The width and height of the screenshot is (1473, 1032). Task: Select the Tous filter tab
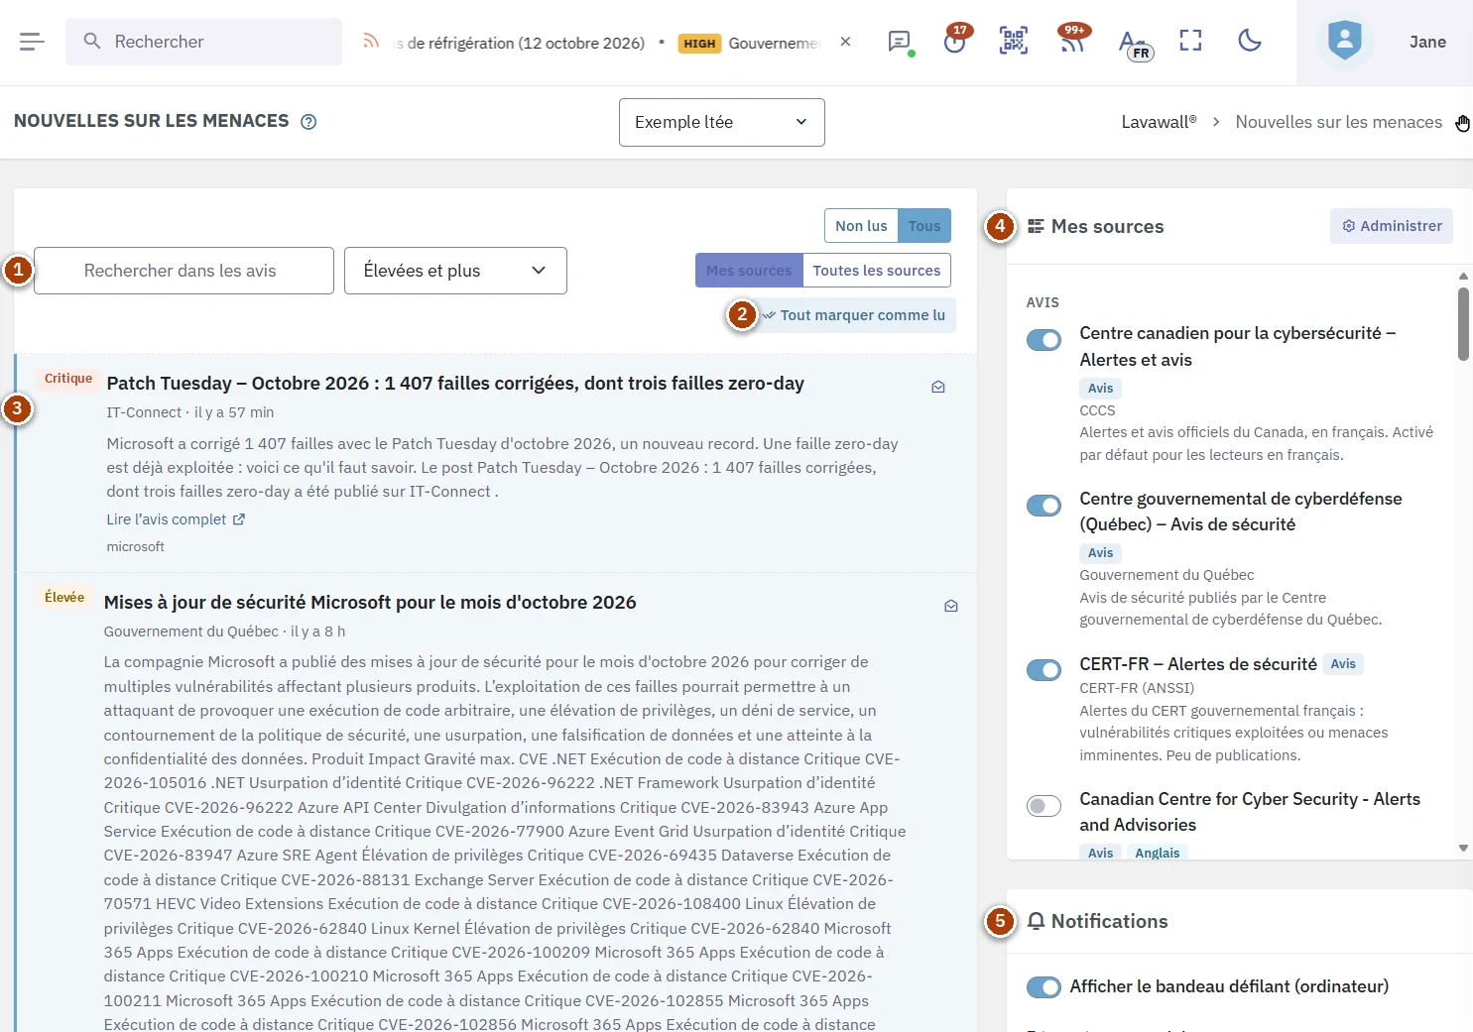(x=924, y=226)
